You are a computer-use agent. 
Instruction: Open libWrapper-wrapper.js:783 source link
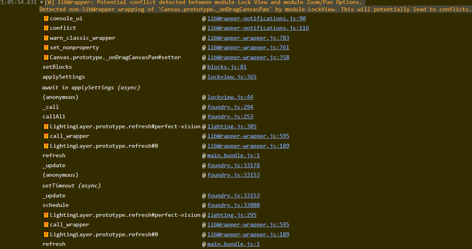pos(248,38)
